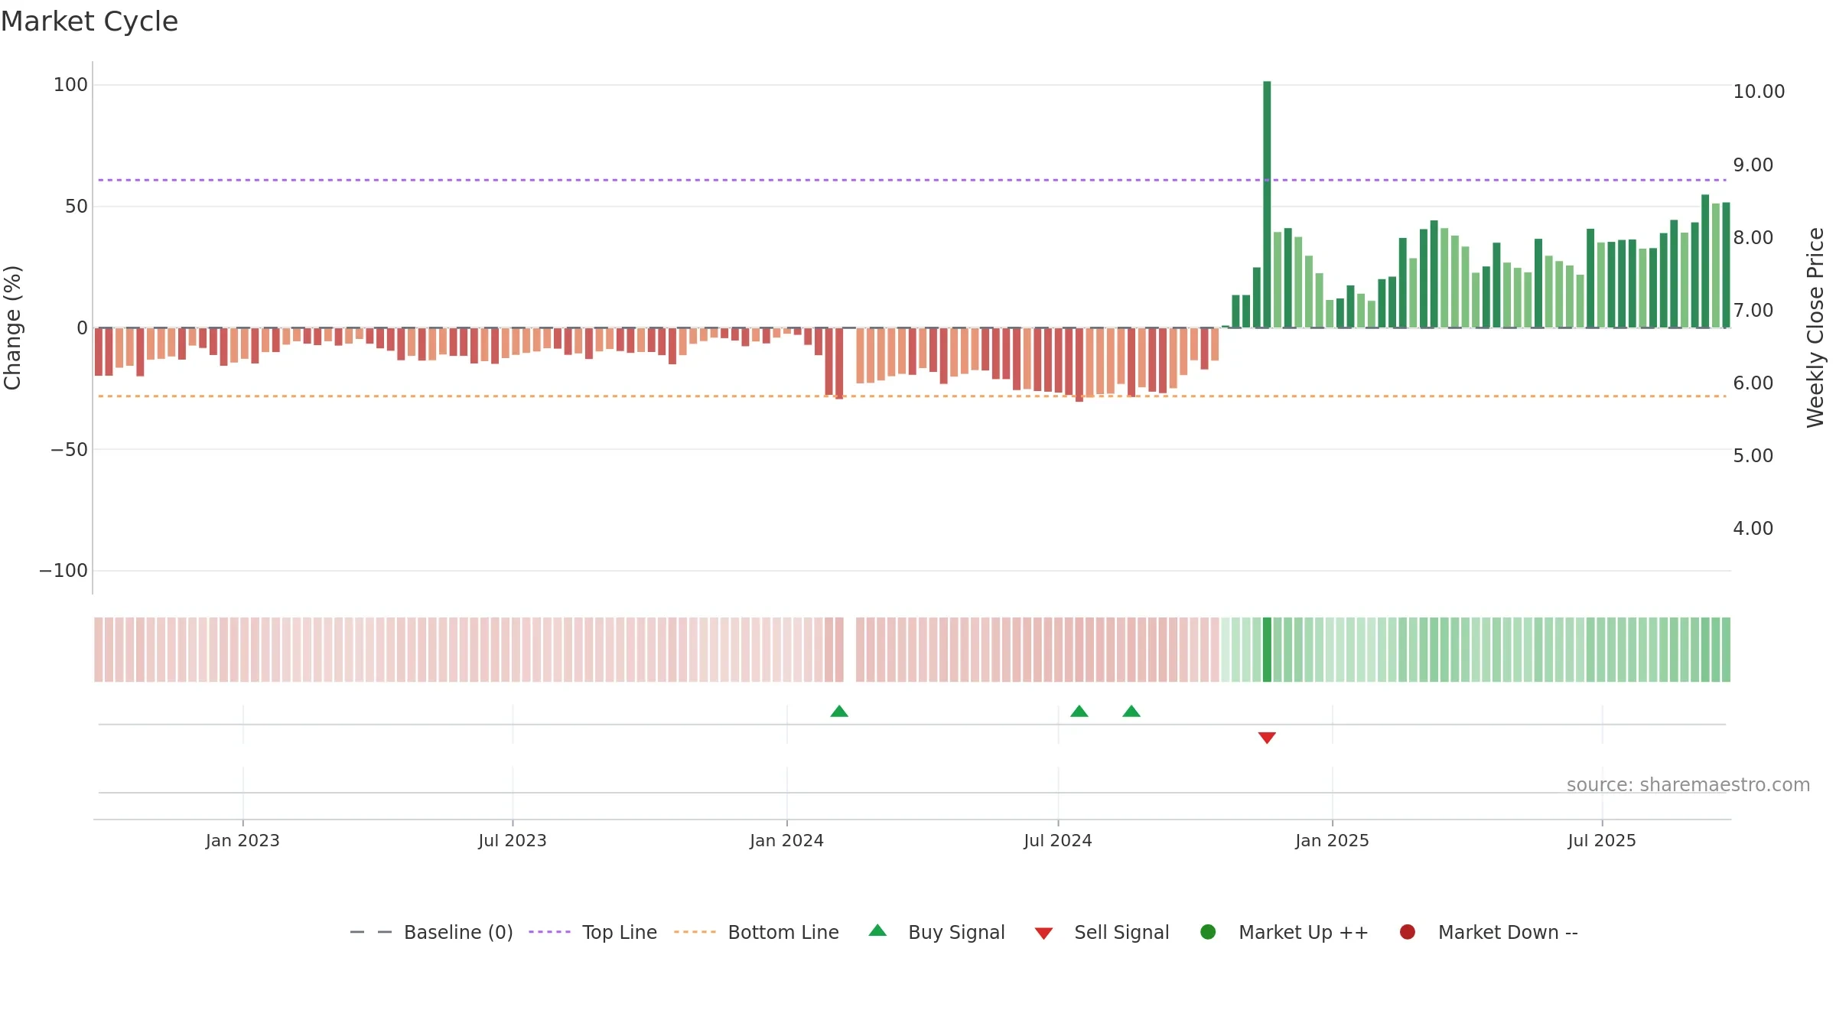This screenshot has width=1836, height=1033.
Task: Click the Market Cycle chart title
Action: point(90,21)
